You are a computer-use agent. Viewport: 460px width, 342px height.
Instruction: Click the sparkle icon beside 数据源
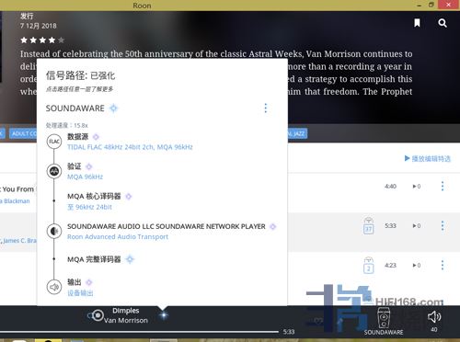[x=96, y=137]
